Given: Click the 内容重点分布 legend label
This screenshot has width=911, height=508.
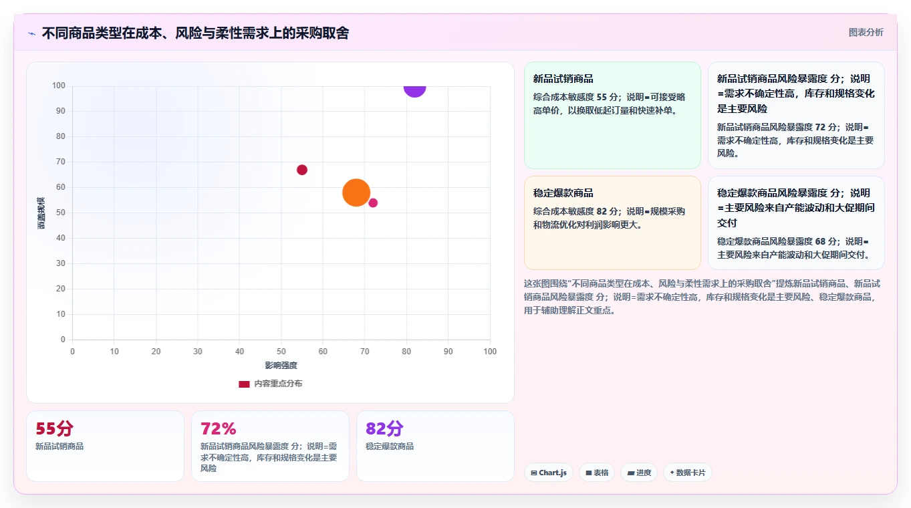Looking at the screenshot, I should click(x=278, y=384).
